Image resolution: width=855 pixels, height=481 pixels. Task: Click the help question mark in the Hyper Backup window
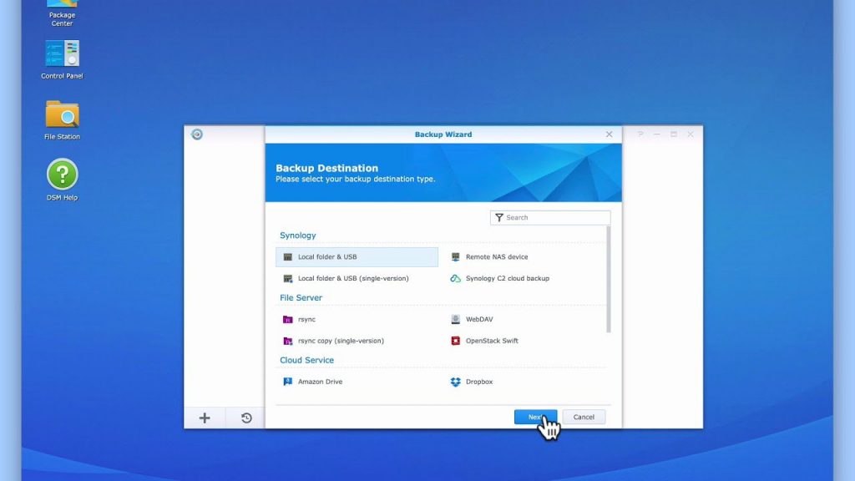pyautogui.click(x=640, y=134)
